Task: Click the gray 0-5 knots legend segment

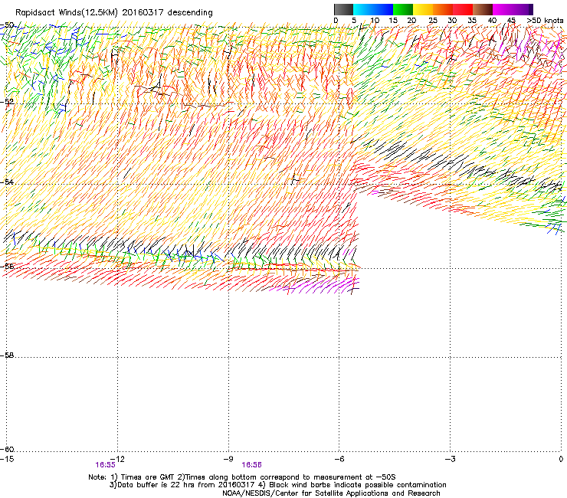Action: 343,9
